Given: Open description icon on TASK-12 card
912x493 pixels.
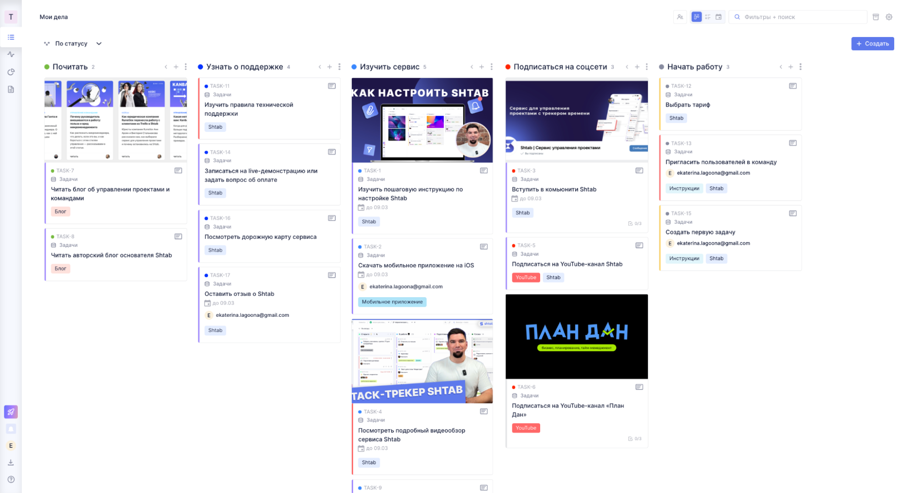Looking at the screenshot, I should tap(792, 86).
